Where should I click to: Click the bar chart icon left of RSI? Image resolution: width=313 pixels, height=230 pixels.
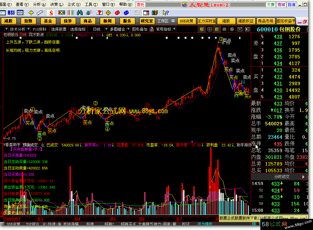(3, 13)
